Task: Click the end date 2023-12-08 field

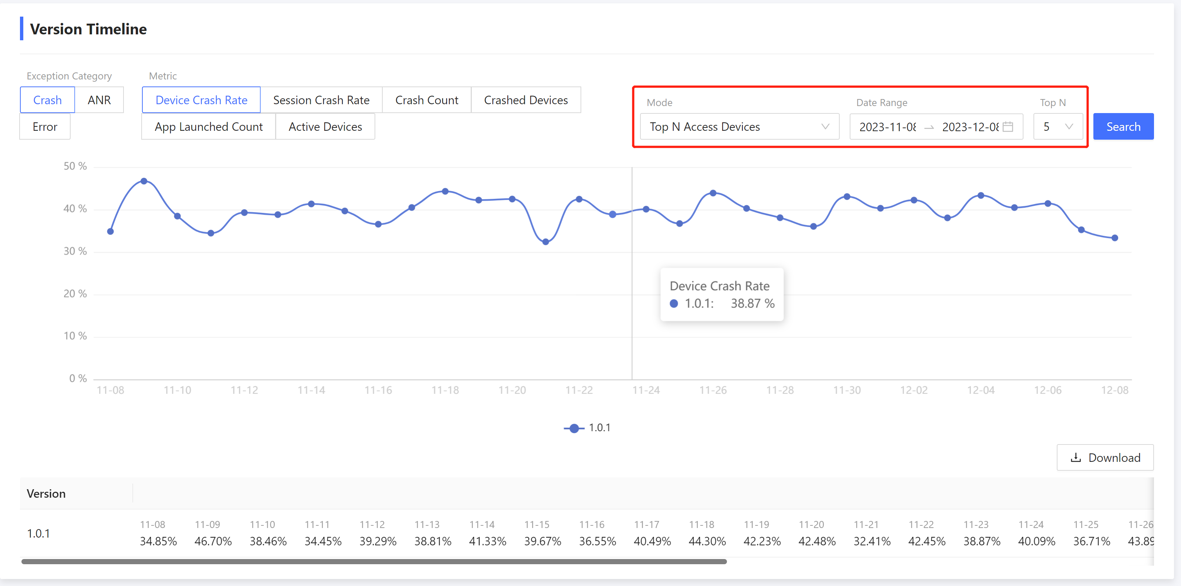Action: point(970,127)
